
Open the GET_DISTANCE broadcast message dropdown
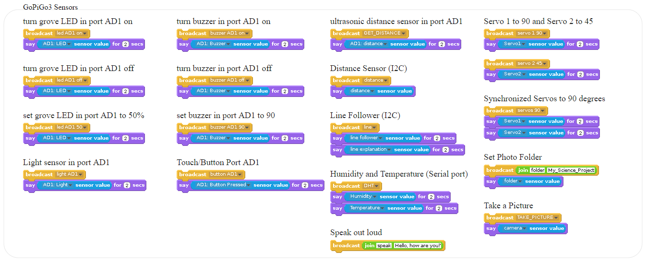(385, 33)
